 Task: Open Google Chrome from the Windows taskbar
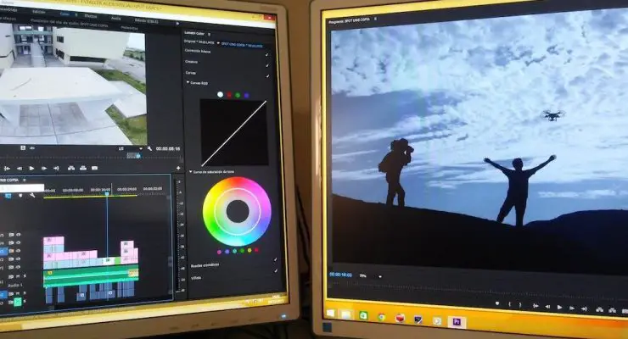click(x=381, y=317)
